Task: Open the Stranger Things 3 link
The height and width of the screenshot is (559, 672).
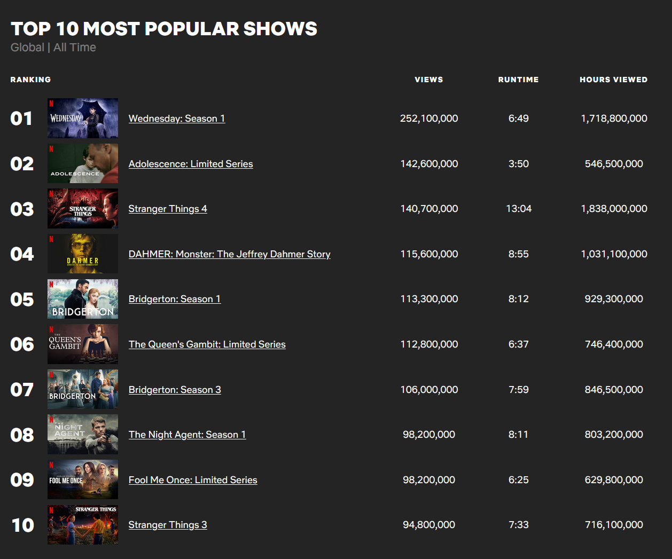Action: pyautogui.click(x=168, y=525)
